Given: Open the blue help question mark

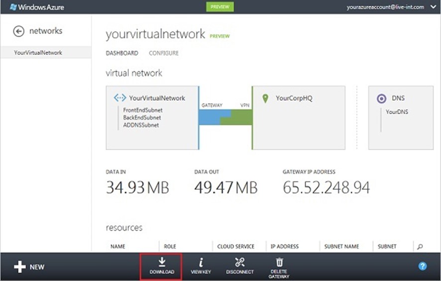Looking at the screenshot, I should pyautogui.click(x=423, y=266).
